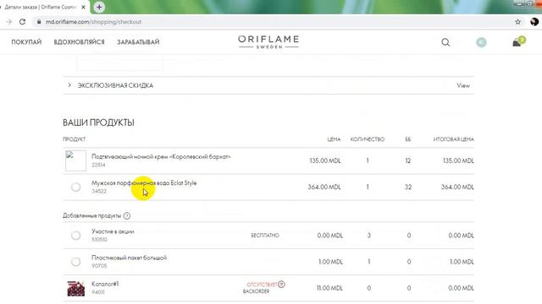Open Пластиковый пакет большой item

[129, 258]
